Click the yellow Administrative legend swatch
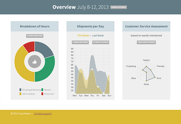The height and width of the screenshot is (124, 181). 20,94
